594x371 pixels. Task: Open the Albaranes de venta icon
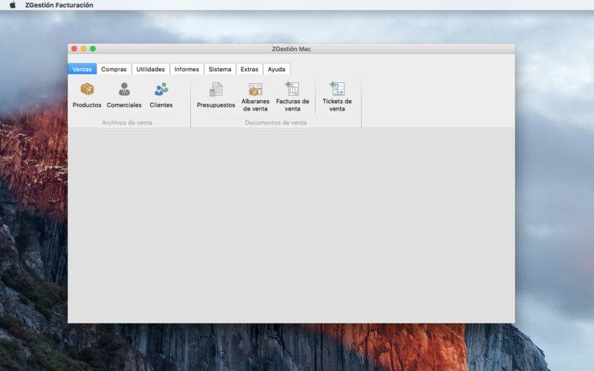(x=255, y=89)
